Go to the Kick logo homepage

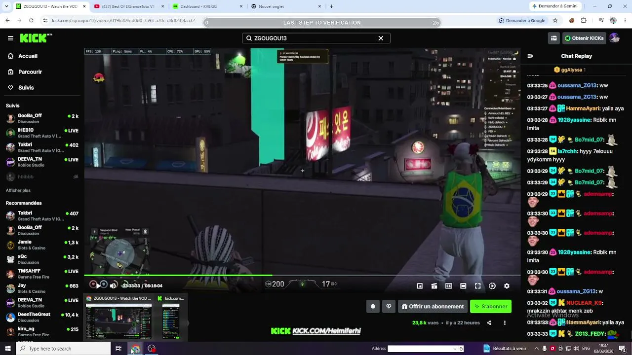point(36,38)
